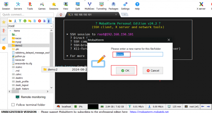This screenshot has width=212, height=113.
Task: Open the Sftp orange globe sidebar tab
Action: click(x=4, y=48)
